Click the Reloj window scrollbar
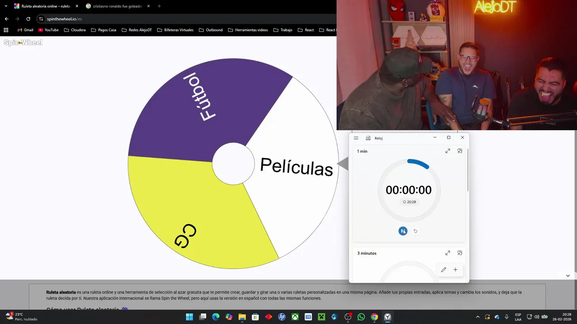577x324 pixels. click(x=468, y=170)
